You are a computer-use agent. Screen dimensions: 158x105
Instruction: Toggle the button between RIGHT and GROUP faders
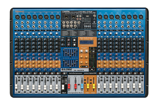(x=79, y=85)
